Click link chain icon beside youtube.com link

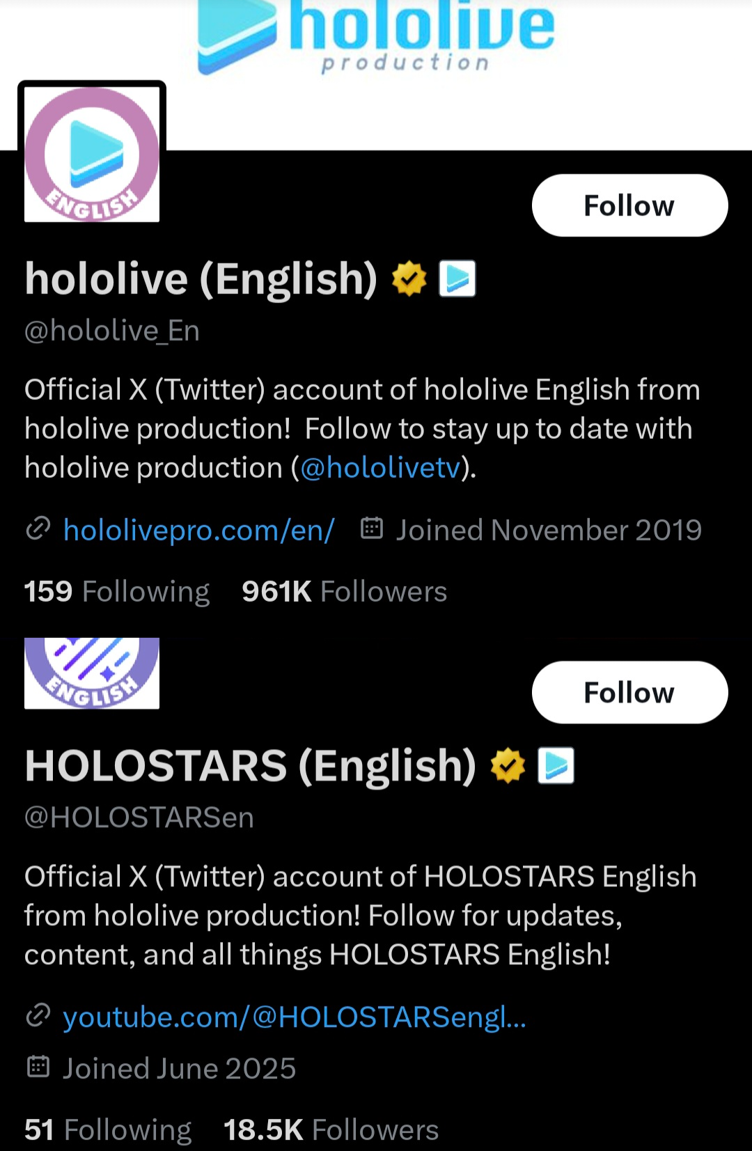38,1016
